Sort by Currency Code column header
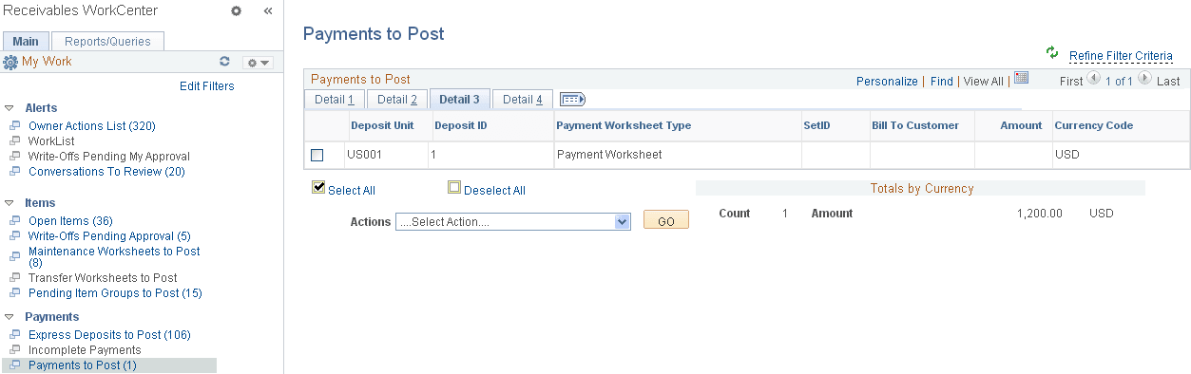Image resolution: width=1191 pixels, height=374 pixels. [x=1093, y=125]
